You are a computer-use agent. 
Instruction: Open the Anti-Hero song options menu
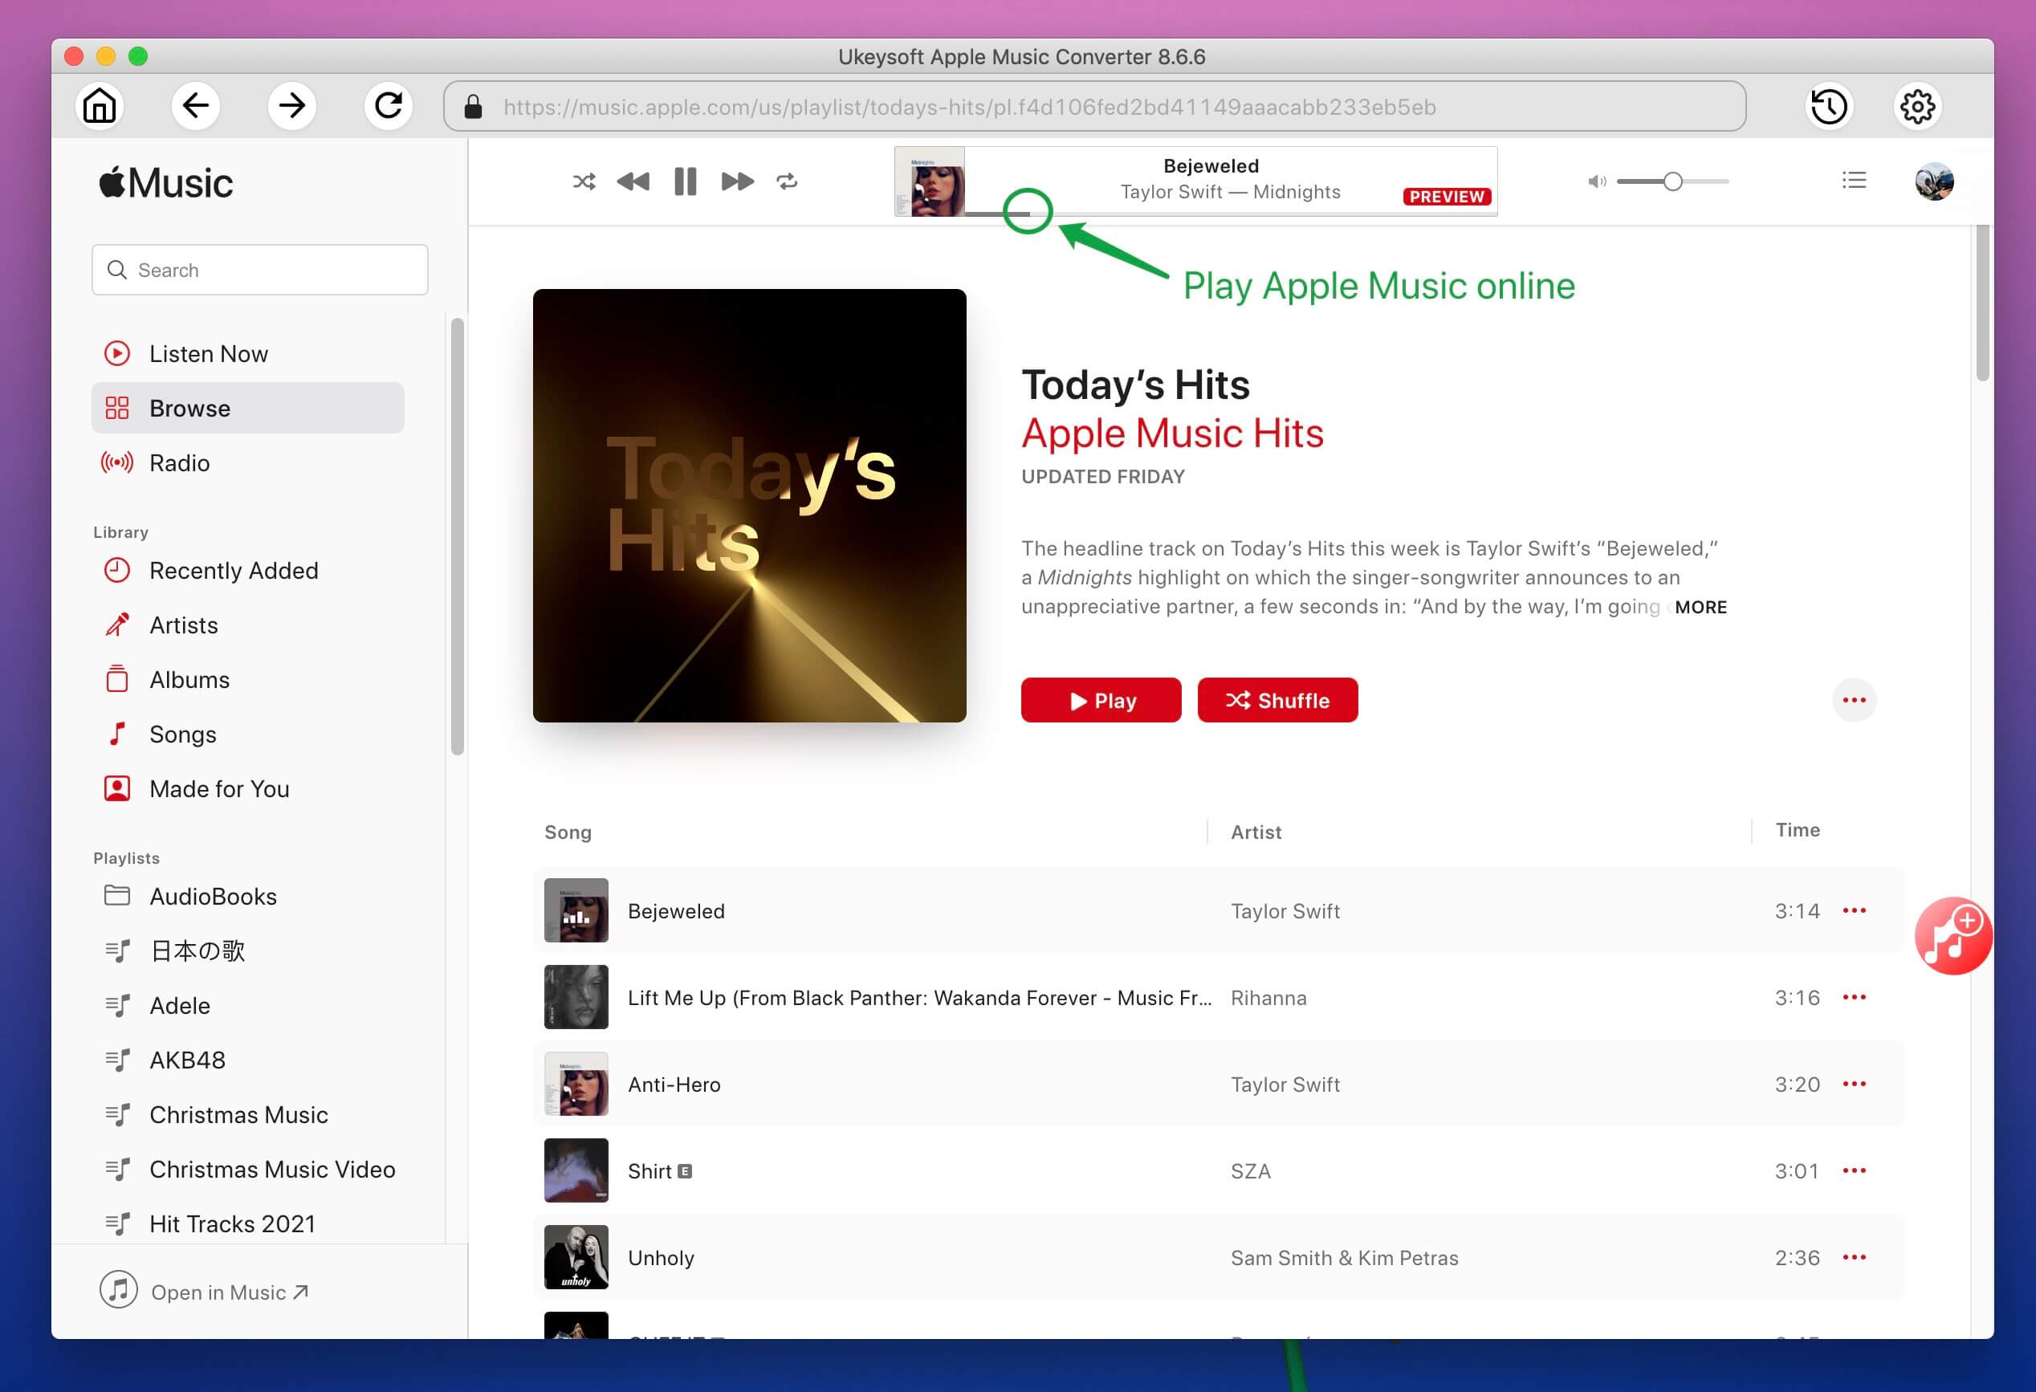tap(1855, 1083)
